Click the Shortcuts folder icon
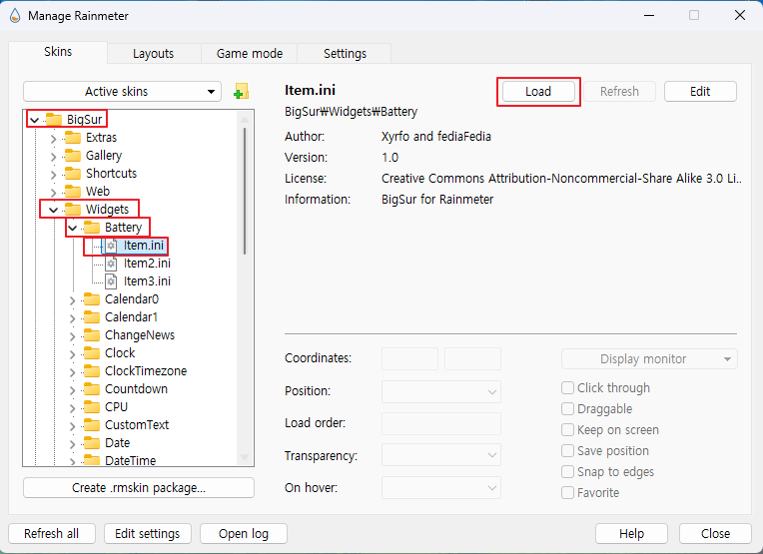The image size is (763, 554). 73,173
